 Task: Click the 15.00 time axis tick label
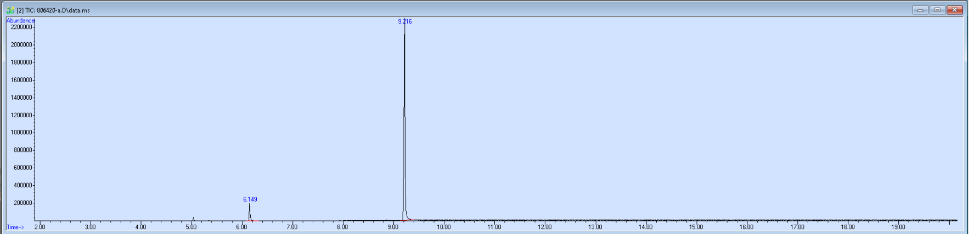[696, 227]
